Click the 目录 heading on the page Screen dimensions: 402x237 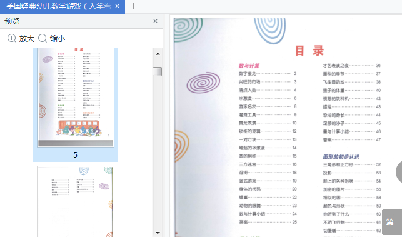[x=309, y=51]
